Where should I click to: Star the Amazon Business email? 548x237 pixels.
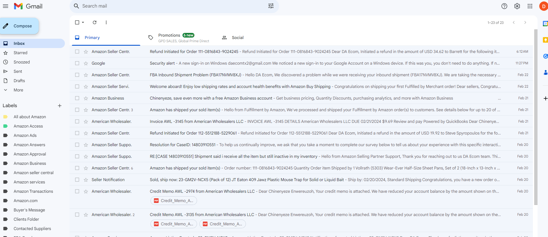(x=86, y=98)
